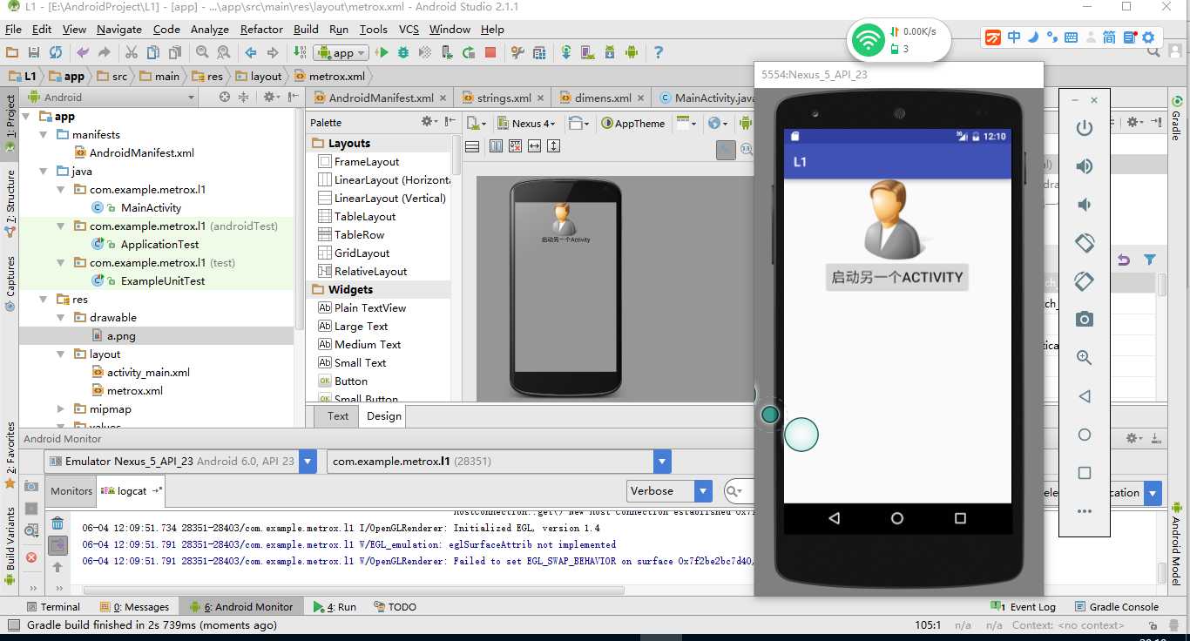Click the Palette vertical scrollbar
This screenshot has width=1190, height=641.
[456, 157]
